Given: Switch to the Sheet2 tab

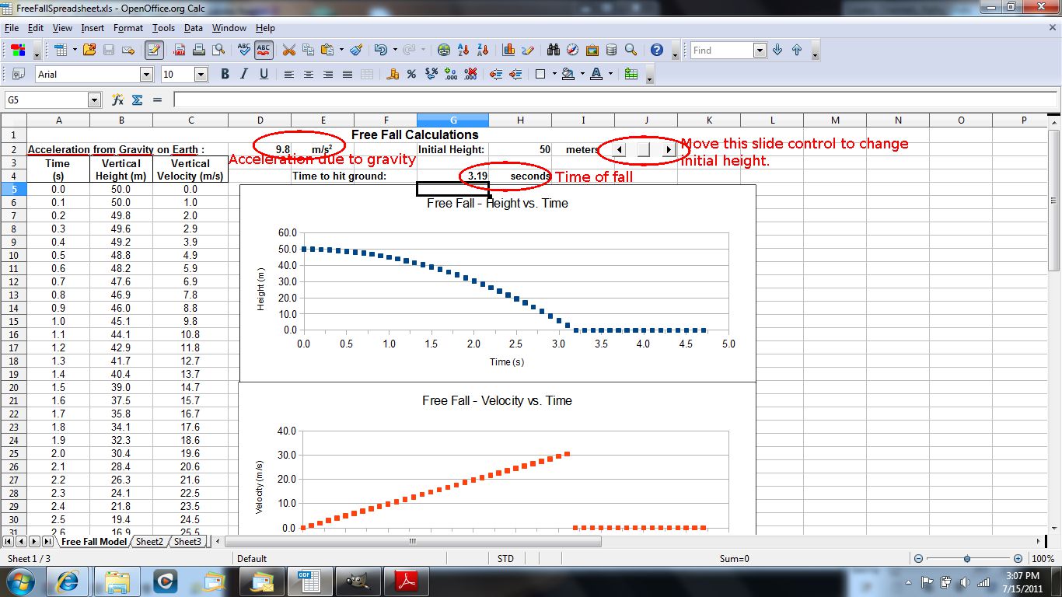Looking at the screenshot, I should [148, 541].
